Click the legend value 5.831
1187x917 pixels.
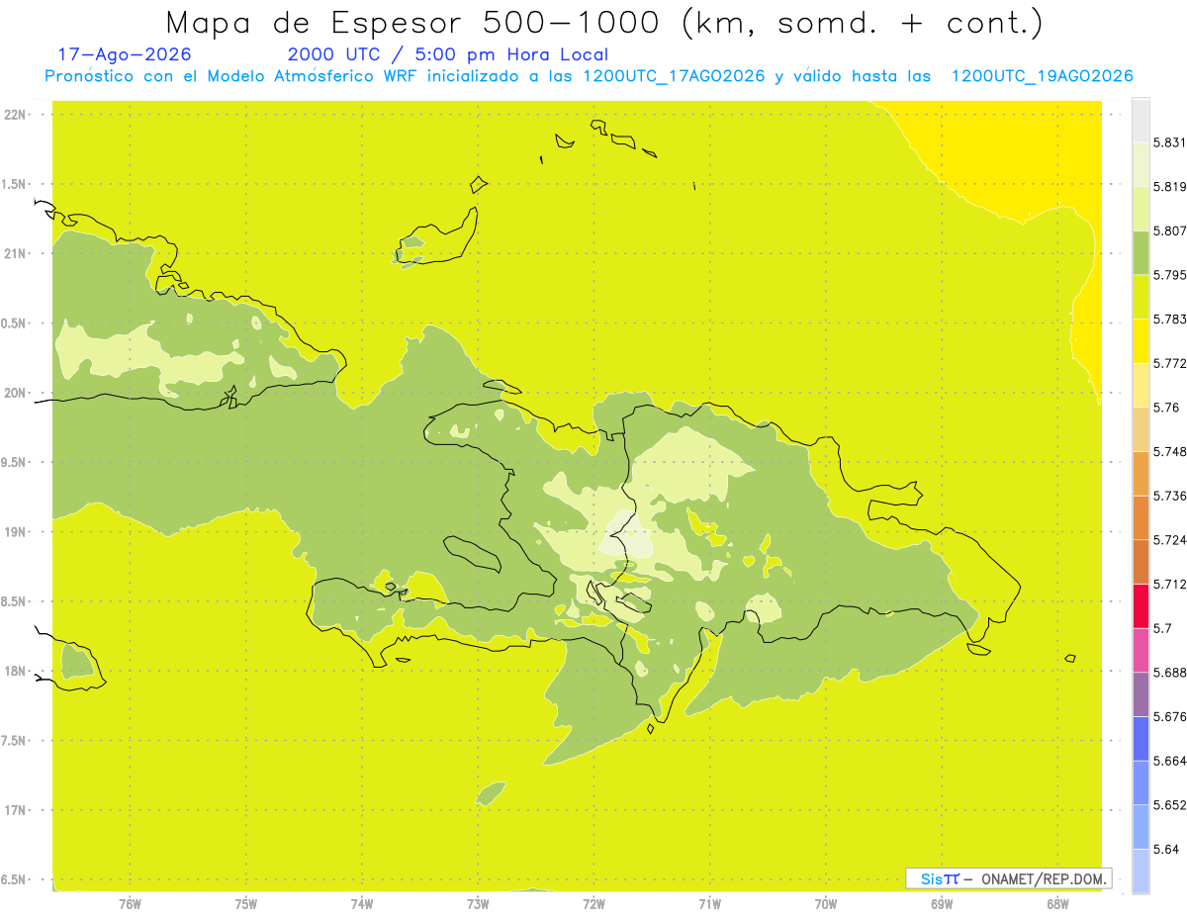[1169, 142]
